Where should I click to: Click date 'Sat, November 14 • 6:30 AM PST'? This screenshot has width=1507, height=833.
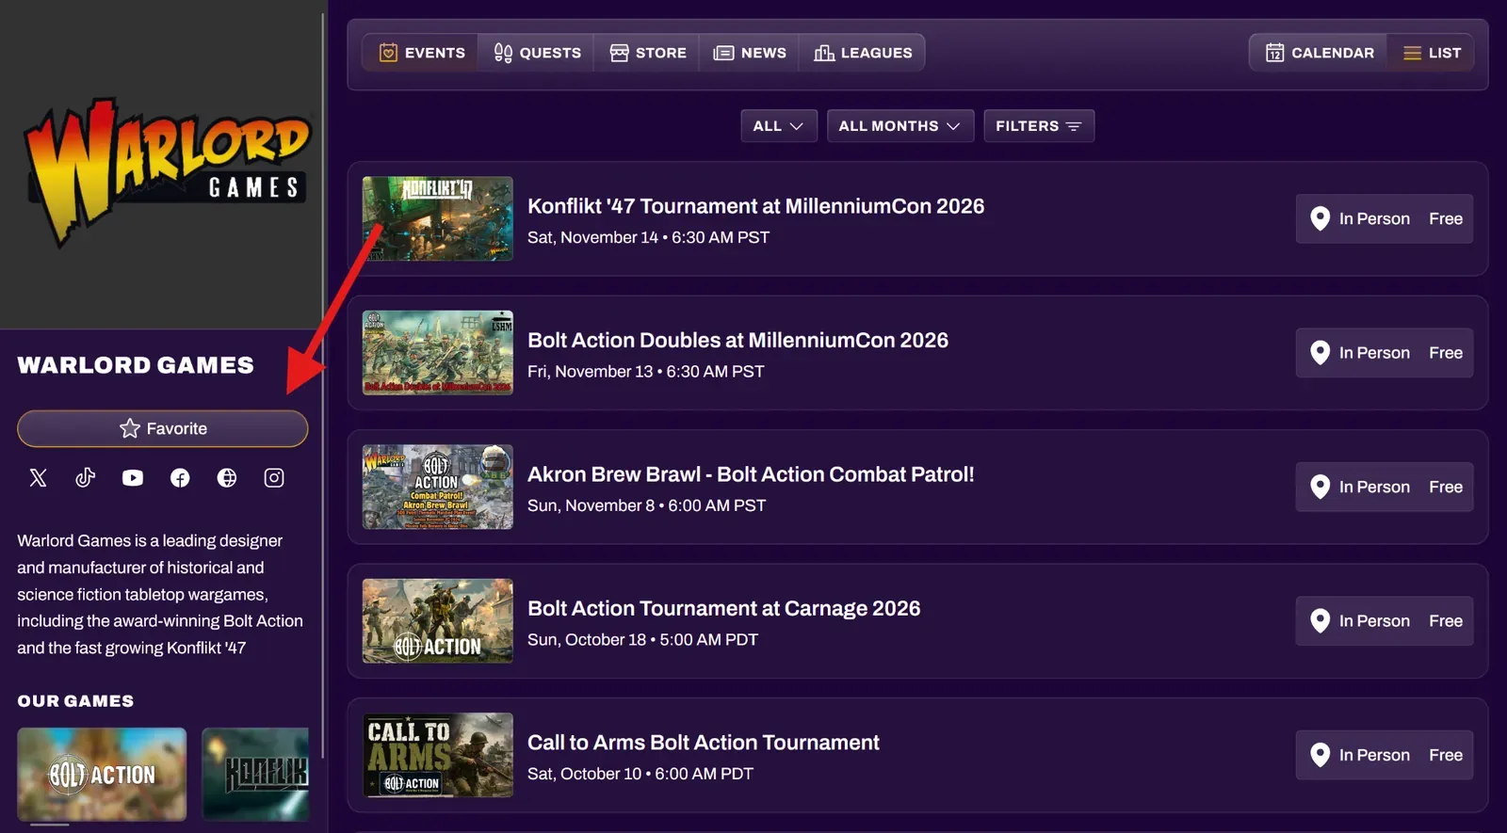[648, 237]
